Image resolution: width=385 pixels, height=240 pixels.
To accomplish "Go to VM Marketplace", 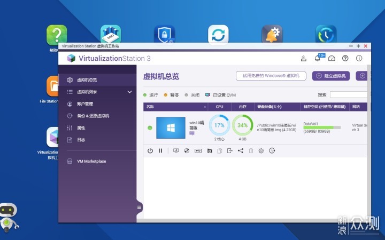I will (91, 161).
